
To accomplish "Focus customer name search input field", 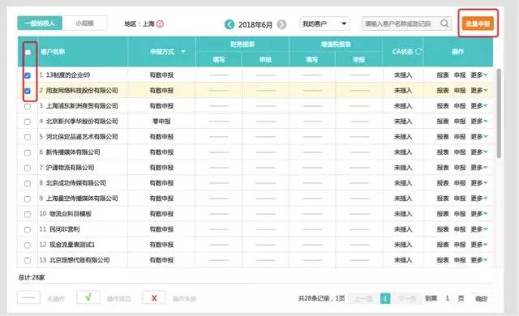I will [x=401, y=23].
